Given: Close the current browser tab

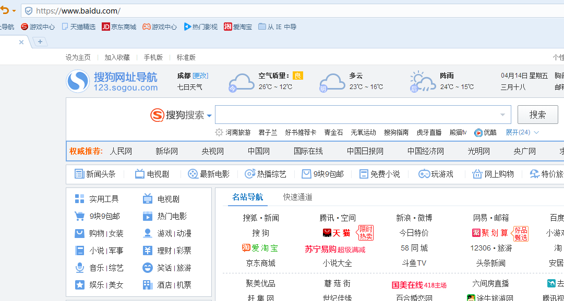Looking at the screenshot, I should click(21, 42).
